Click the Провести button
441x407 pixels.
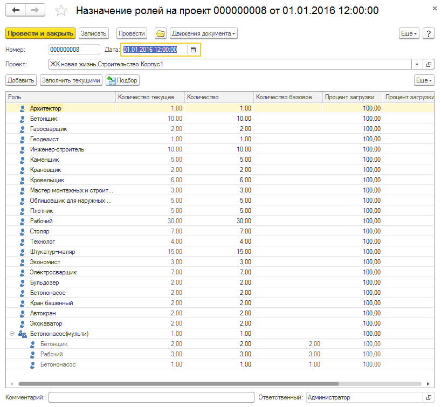click(132, 33)
